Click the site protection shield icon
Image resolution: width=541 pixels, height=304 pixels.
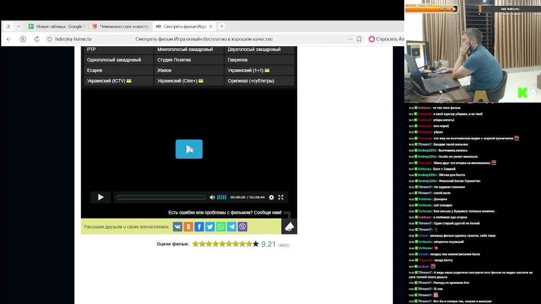(49, 39)
